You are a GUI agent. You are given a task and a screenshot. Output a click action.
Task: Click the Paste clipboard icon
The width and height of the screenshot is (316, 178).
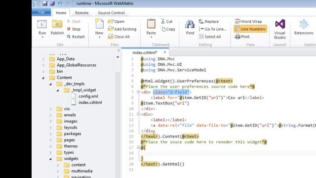tap(151, 24)
